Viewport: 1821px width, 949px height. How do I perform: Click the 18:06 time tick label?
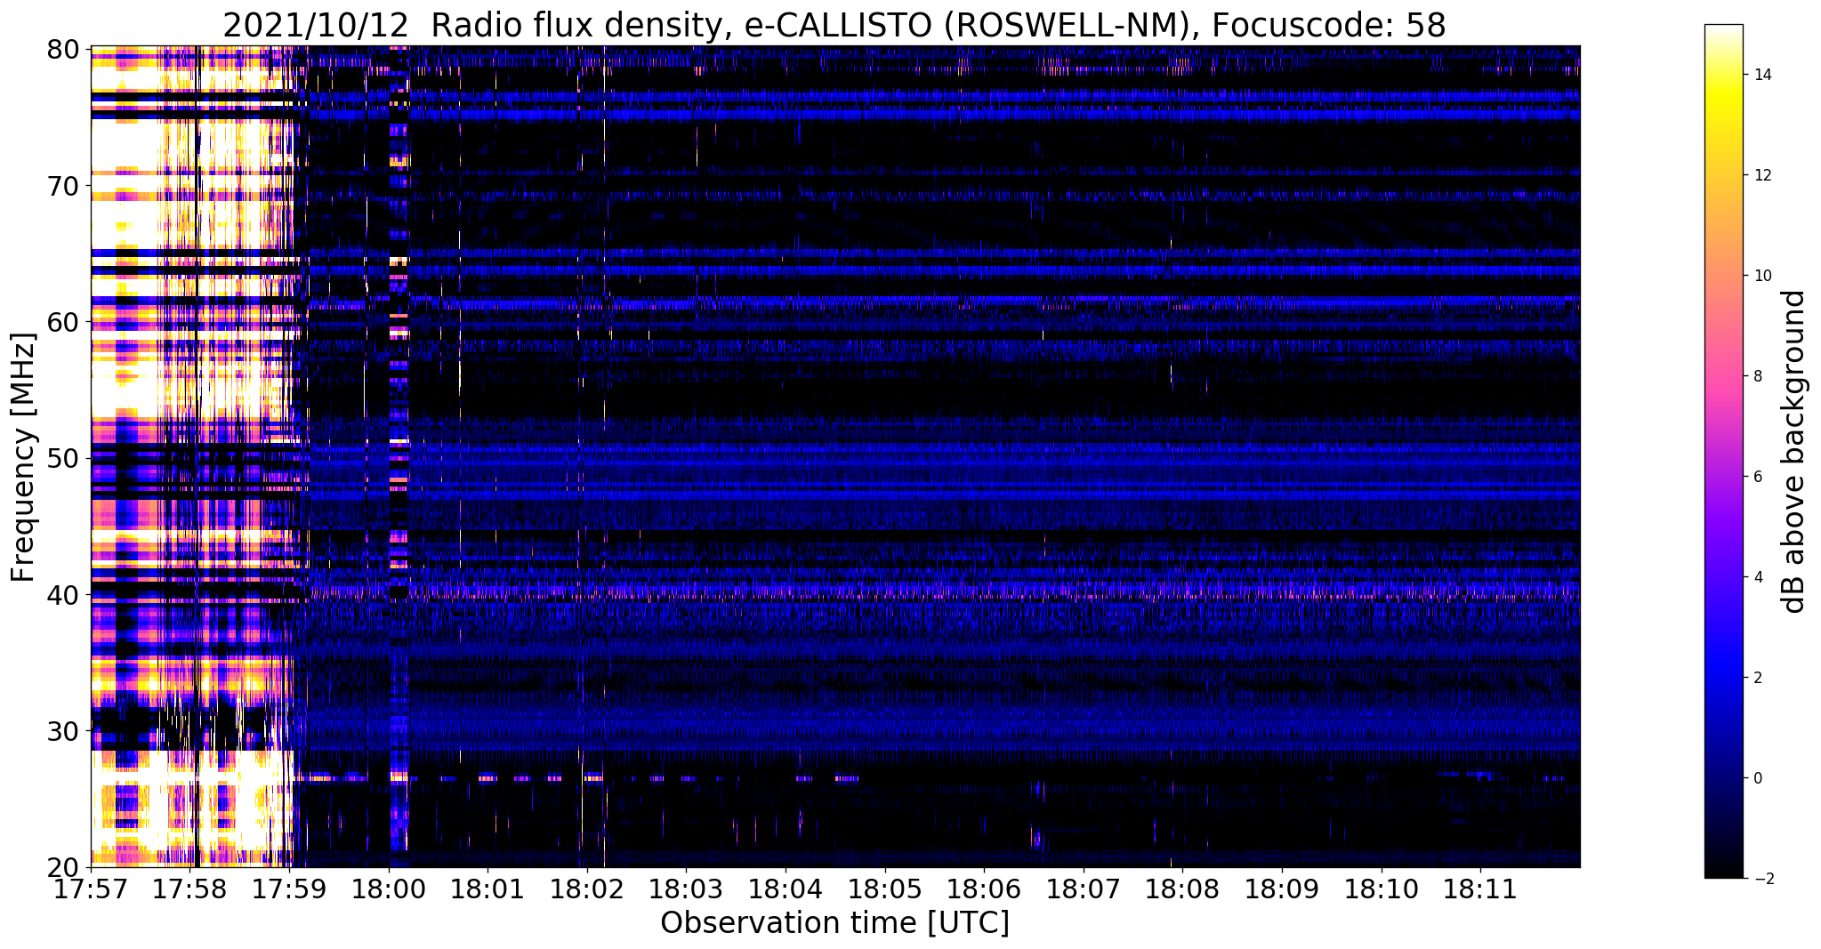[984, 889]
